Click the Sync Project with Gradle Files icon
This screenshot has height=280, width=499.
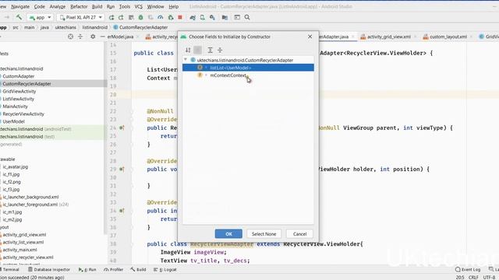click(193, 17)
